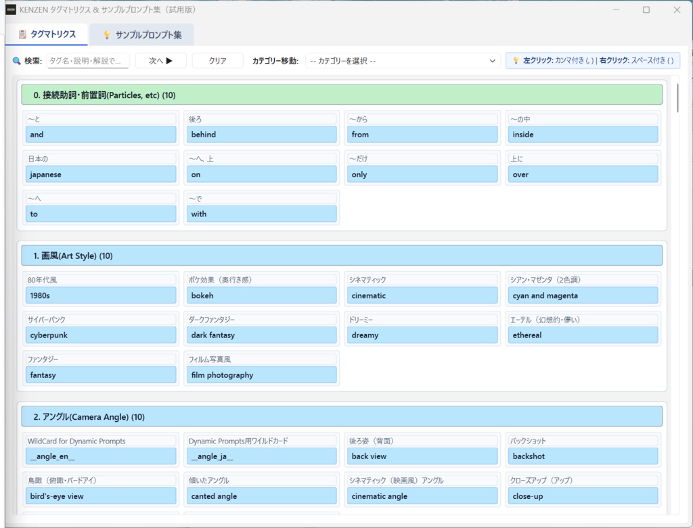Switch to the タグマトリクス tab
Image resolution: width=693 pixels, height=528 pixels.
[x=47, y=34]
